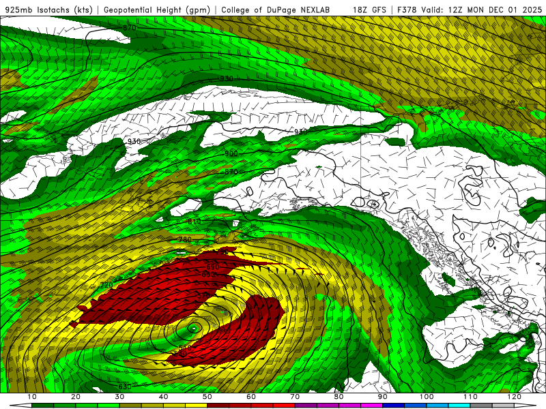
Task: Click the 720 height contour label
Action: point(106,285)
